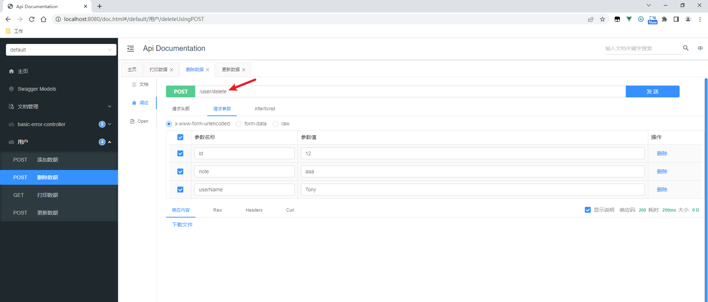708x302 pixels.
Task: Uncheck the note parameter checkbox
Action: pyautogui.click(x=180, y=171)
